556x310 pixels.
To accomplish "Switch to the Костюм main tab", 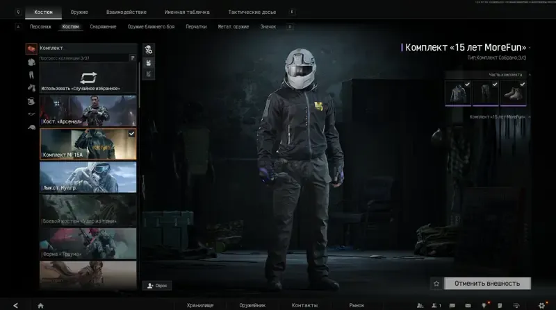I will [x=43, y=12].
